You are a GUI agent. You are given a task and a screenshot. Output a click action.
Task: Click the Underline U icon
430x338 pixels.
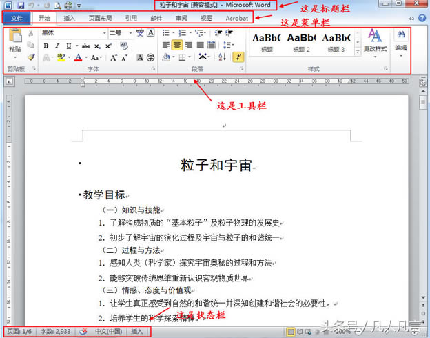(x=68, y=46)
